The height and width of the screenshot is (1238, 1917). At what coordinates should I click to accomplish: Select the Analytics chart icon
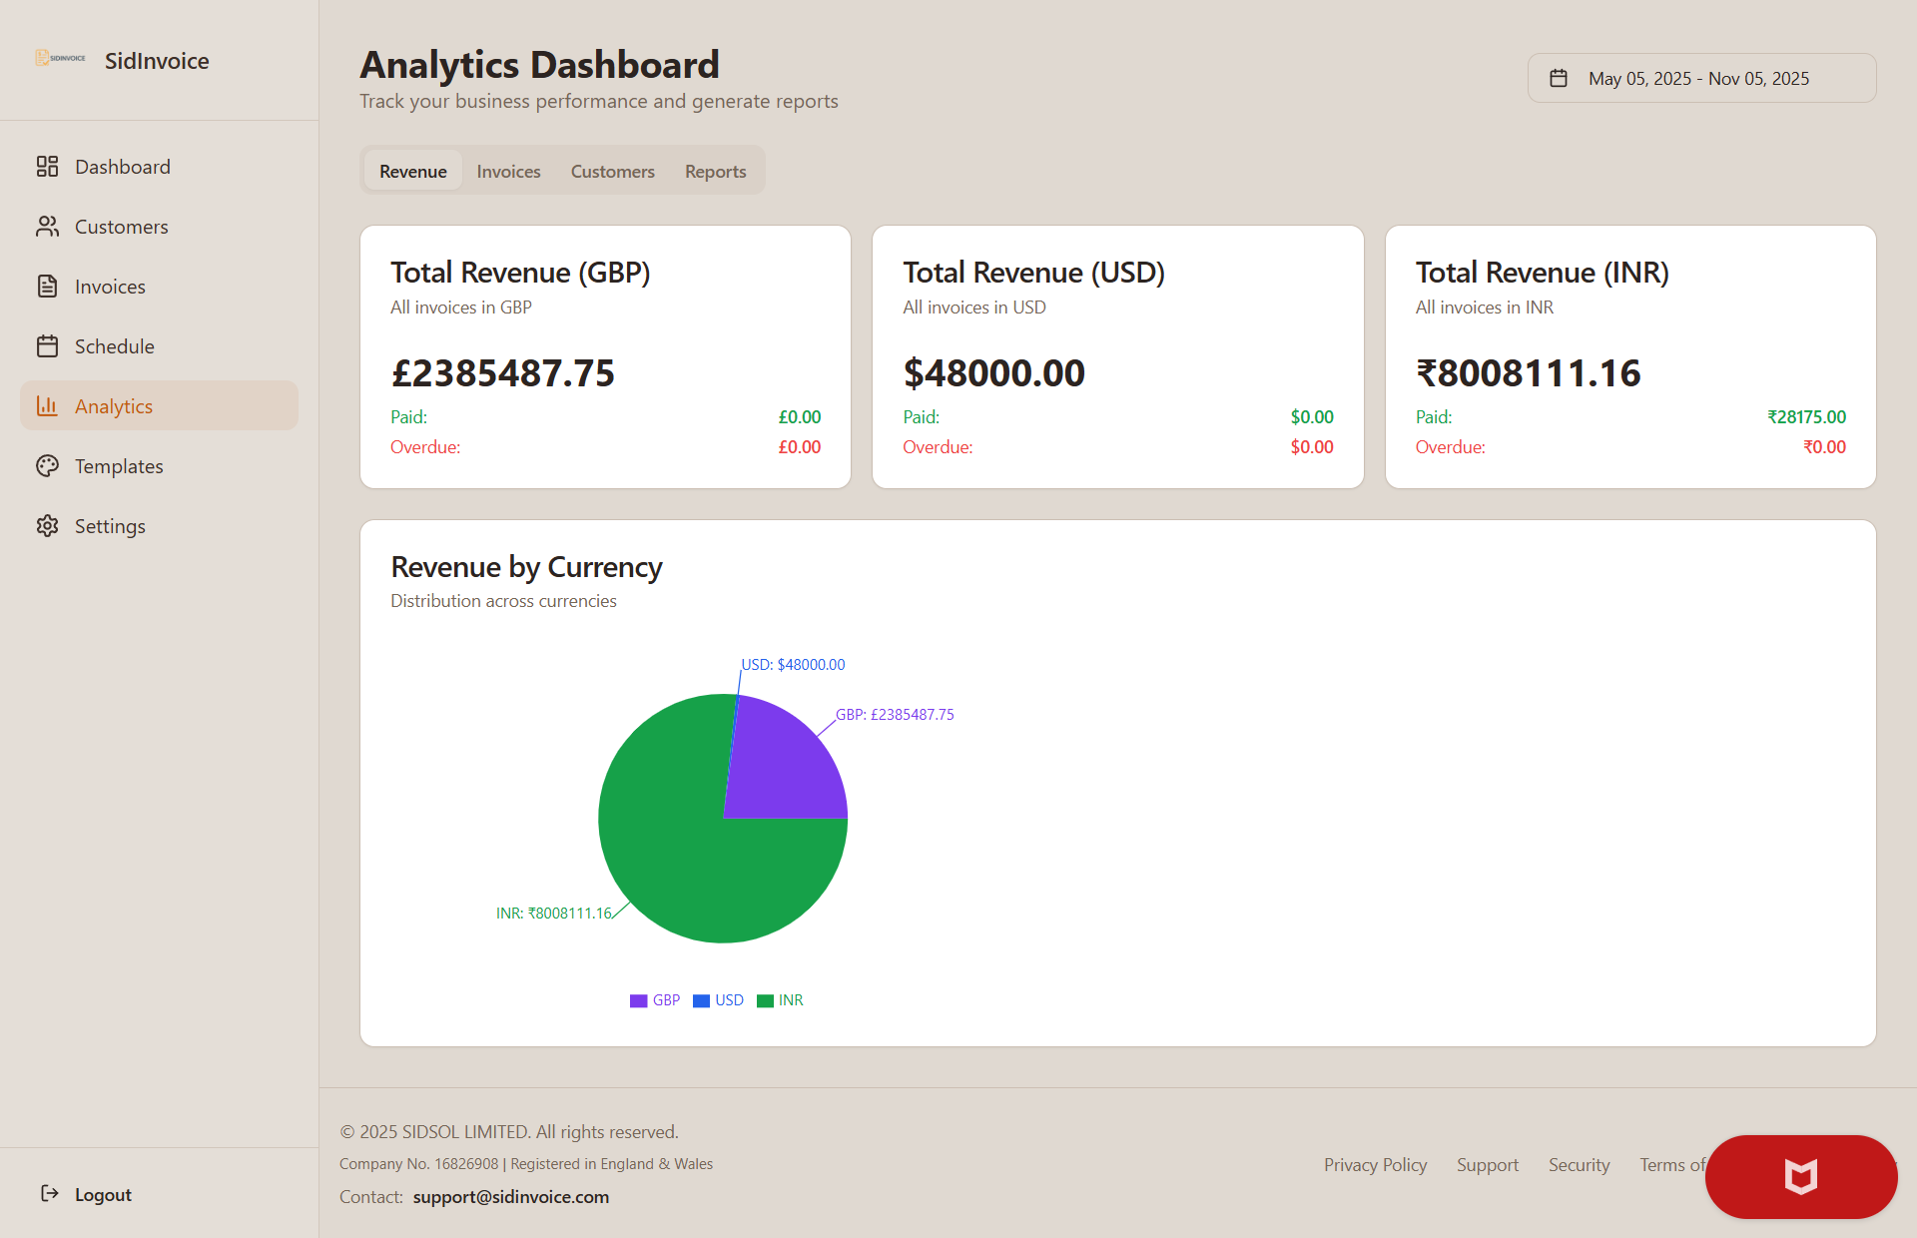(x=47, y=405)
